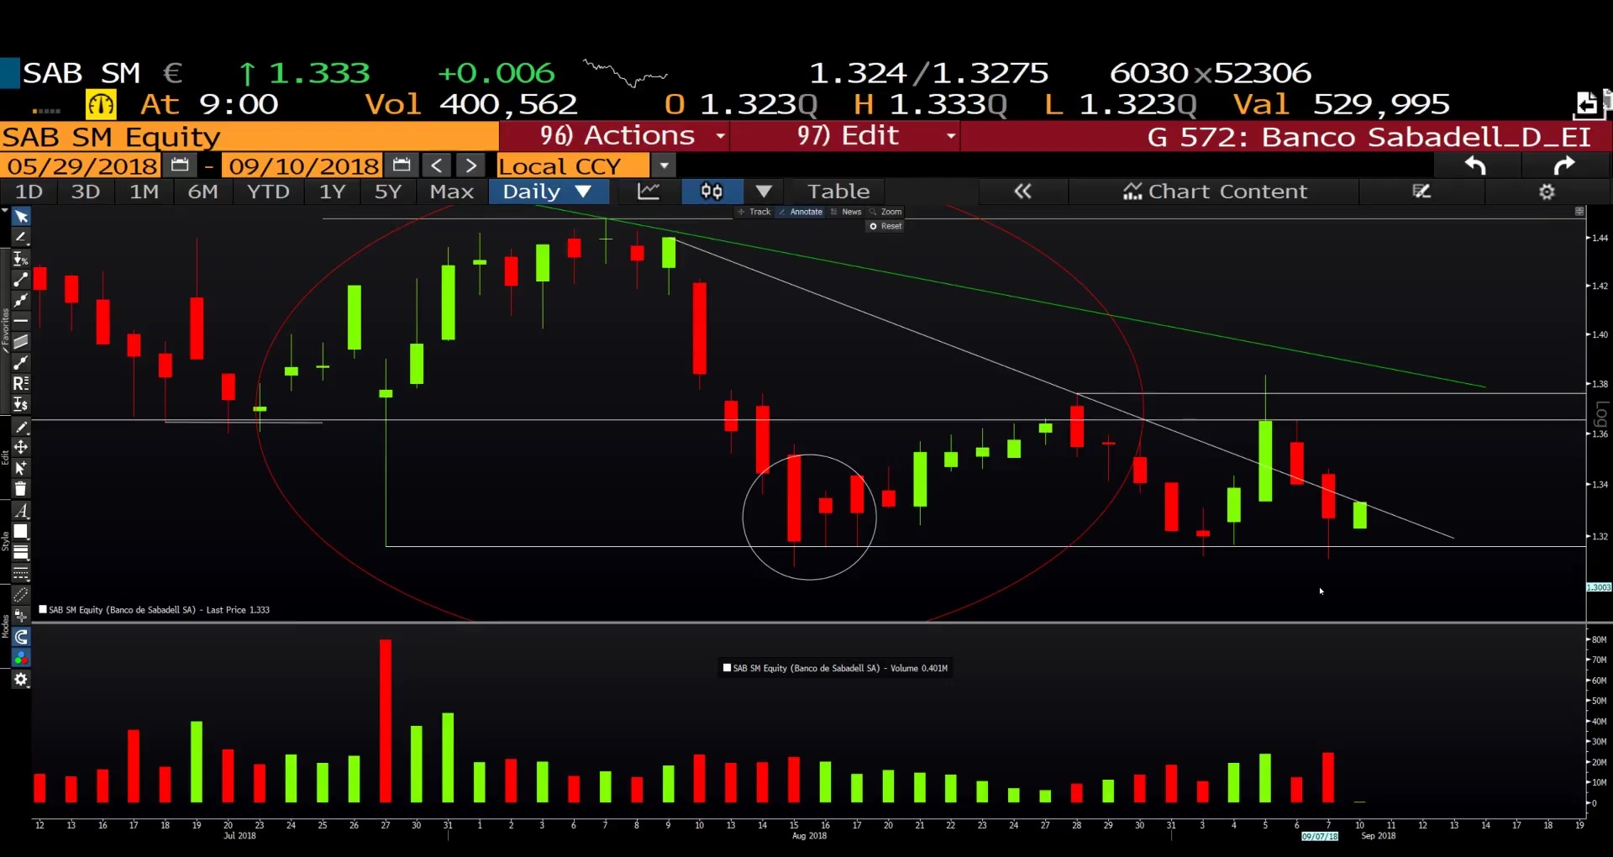Expand the Actions menu dropdown
Screen dimensions: 1613x857
[x=720, y=136]
